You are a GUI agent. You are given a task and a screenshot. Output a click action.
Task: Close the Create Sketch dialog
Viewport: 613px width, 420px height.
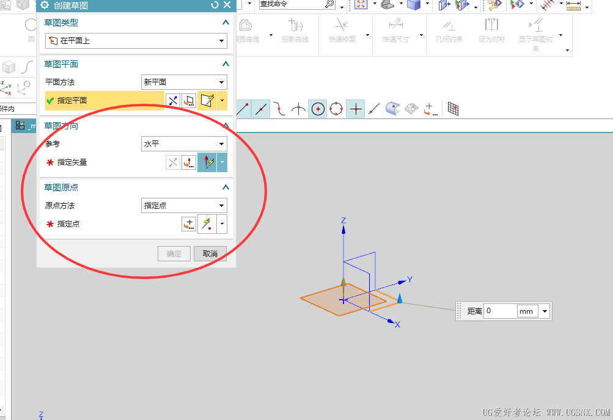click(227, 5)
